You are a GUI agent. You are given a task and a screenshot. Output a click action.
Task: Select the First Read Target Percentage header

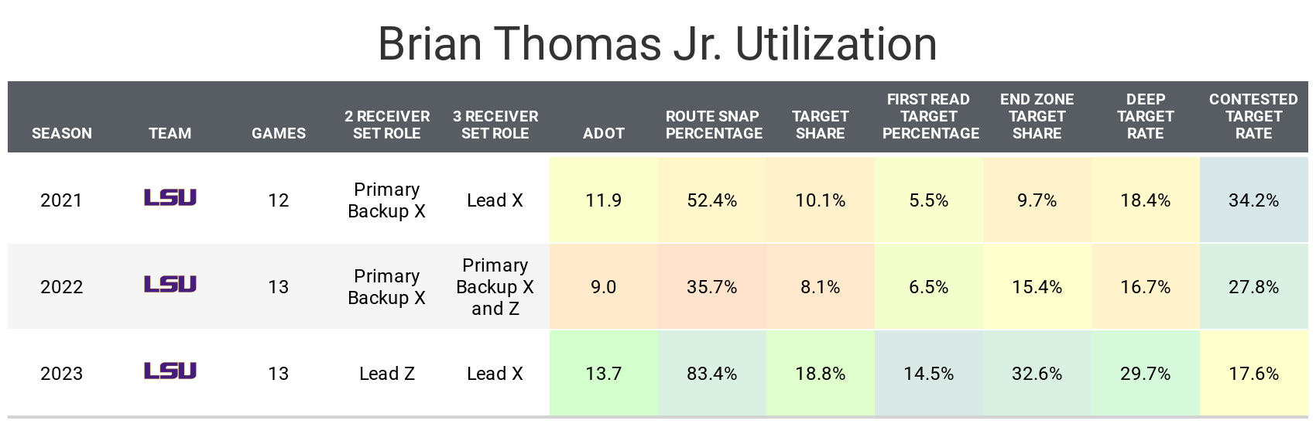(x=929, y=116)
